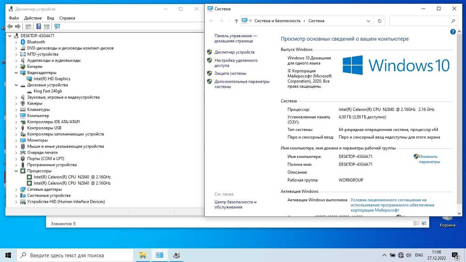Select the first Intel(R) Celeron(R) CPU N2840 entry
This screenshot has width=466, height=262.
(x=72, y=177)
